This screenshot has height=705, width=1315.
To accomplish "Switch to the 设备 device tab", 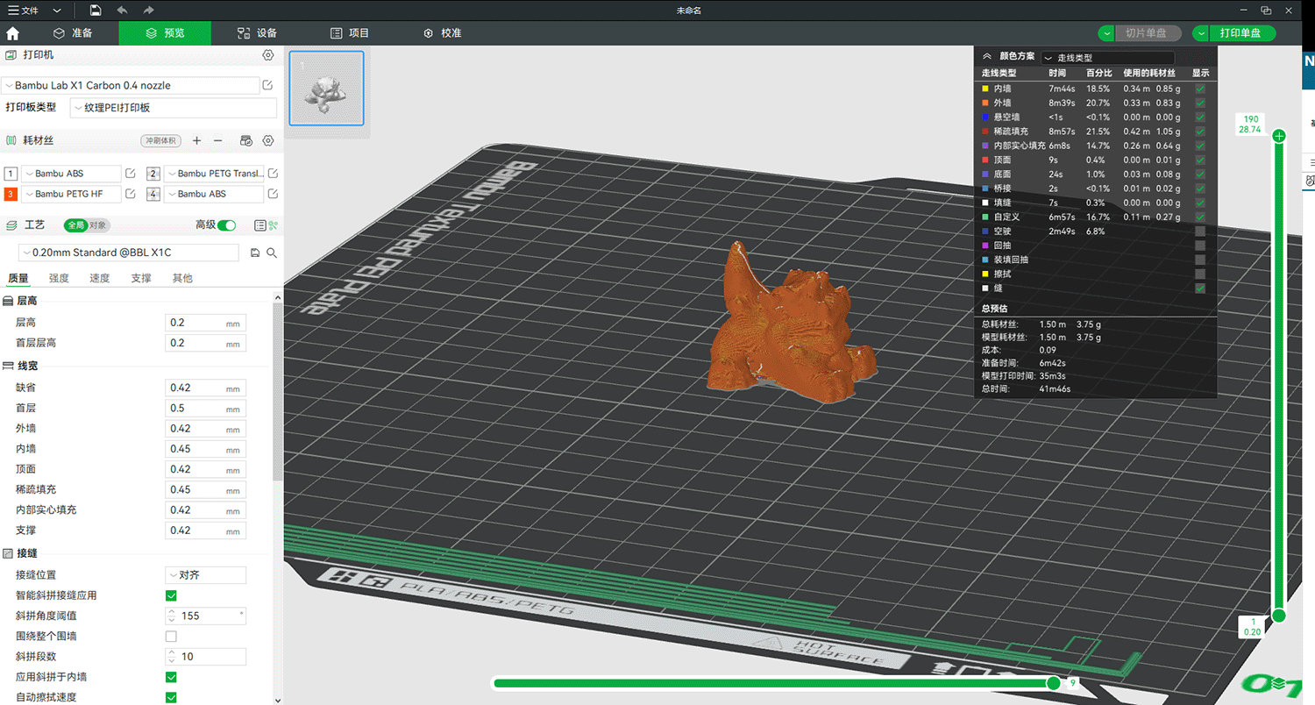I will click(257, 33).
